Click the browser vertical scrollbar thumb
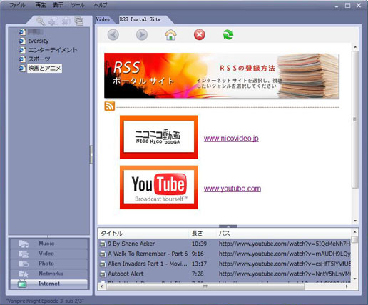The height and width of the screenshot is (305, 368). (x=355, y=119)
